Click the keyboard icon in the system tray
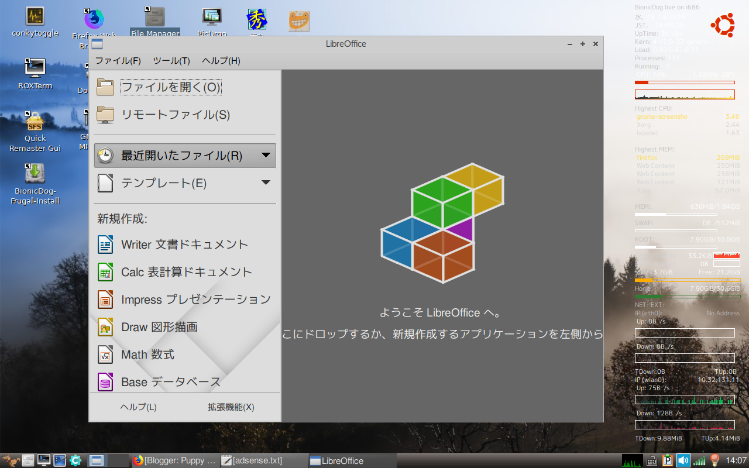Image resolution: width=749 pixels, height=468 pixels. click(x=652, y=460)
